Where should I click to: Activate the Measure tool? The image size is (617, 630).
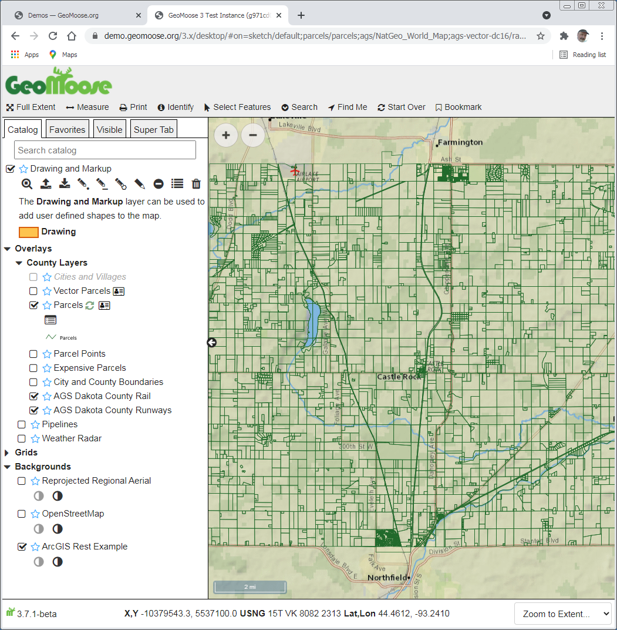click(x=87, y=108)
